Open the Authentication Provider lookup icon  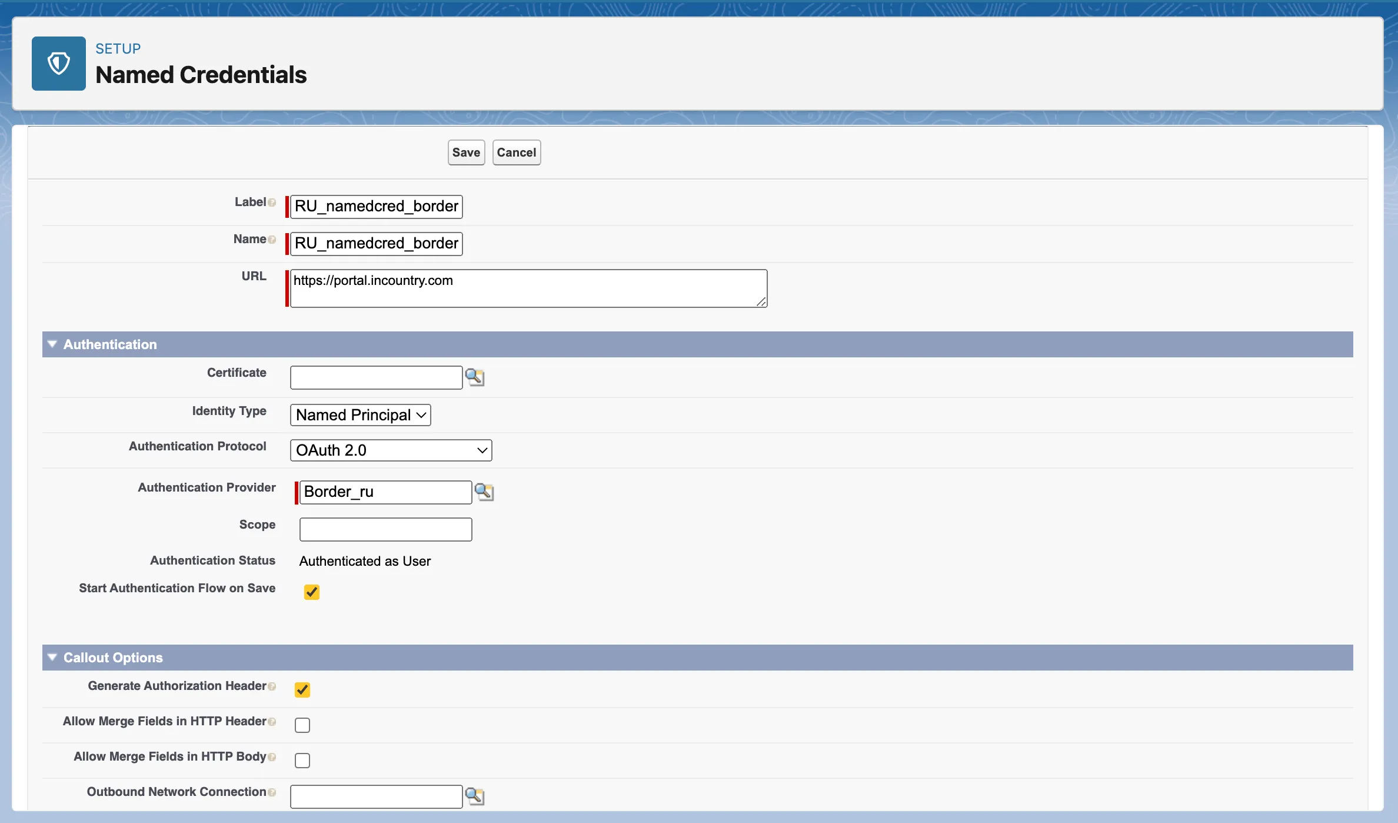pyautogui.click(x=484, y=492)
